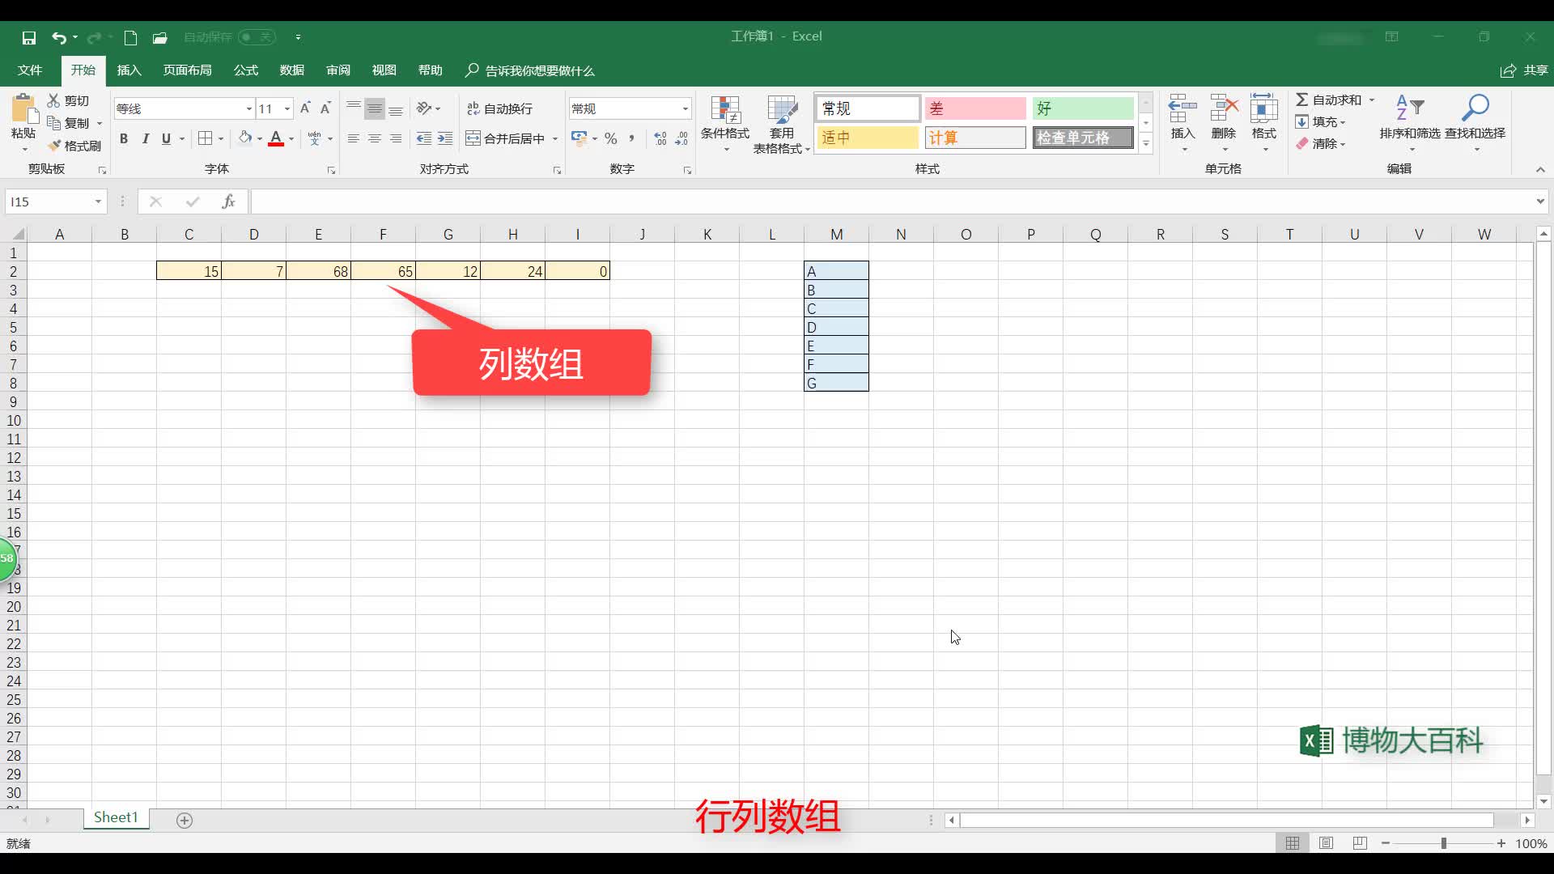Open the Name Box dropdown arrow
This screenshot has height=874, width=1554.
[98, 202]
